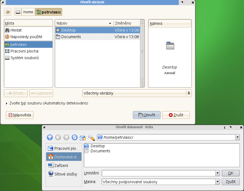Shade the Krita dialog with the titlebar arrow
This screenshot has height=191, width=244.
[x=231, y=127]
